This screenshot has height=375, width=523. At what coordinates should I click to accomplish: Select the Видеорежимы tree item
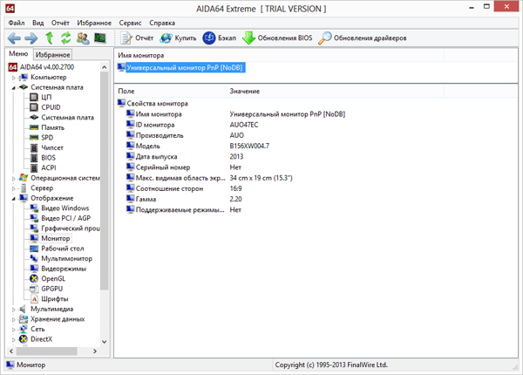pyautogui.click(x=64, y=269)
